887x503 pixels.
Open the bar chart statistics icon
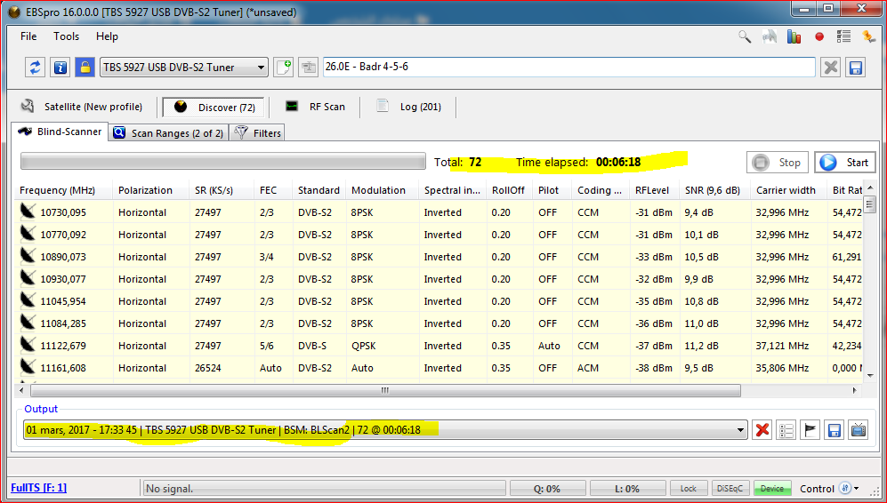tap(794, 36)
